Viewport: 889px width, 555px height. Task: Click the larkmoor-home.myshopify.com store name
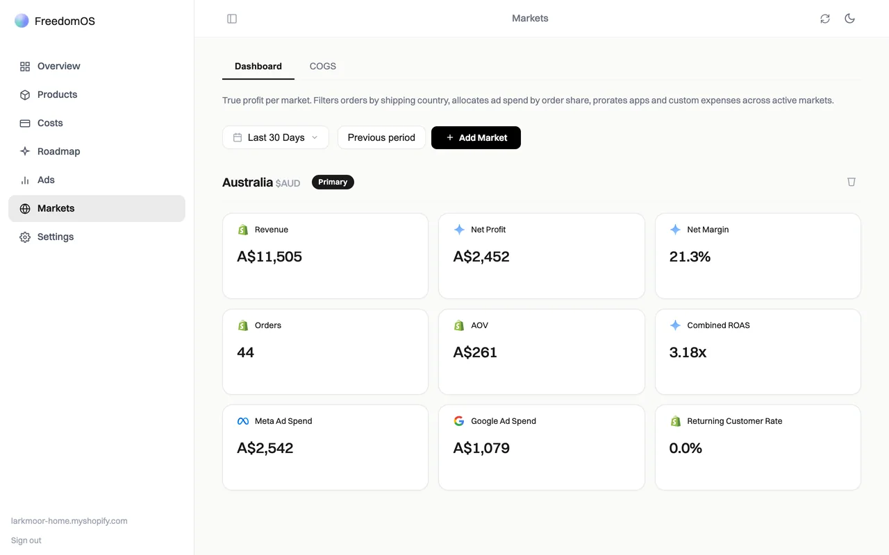tap(69, 521)
